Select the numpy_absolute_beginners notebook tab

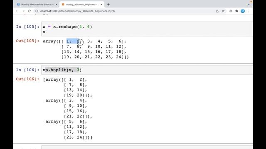[82, 5]
